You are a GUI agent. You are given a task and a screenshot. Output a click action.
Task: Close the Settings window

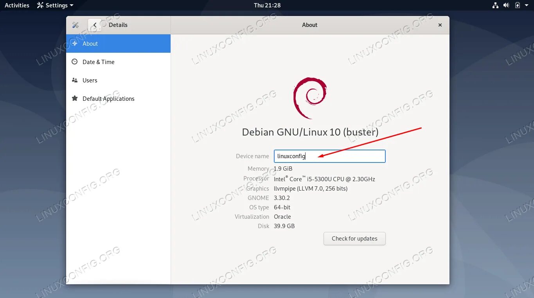click(x=440, y=25)
